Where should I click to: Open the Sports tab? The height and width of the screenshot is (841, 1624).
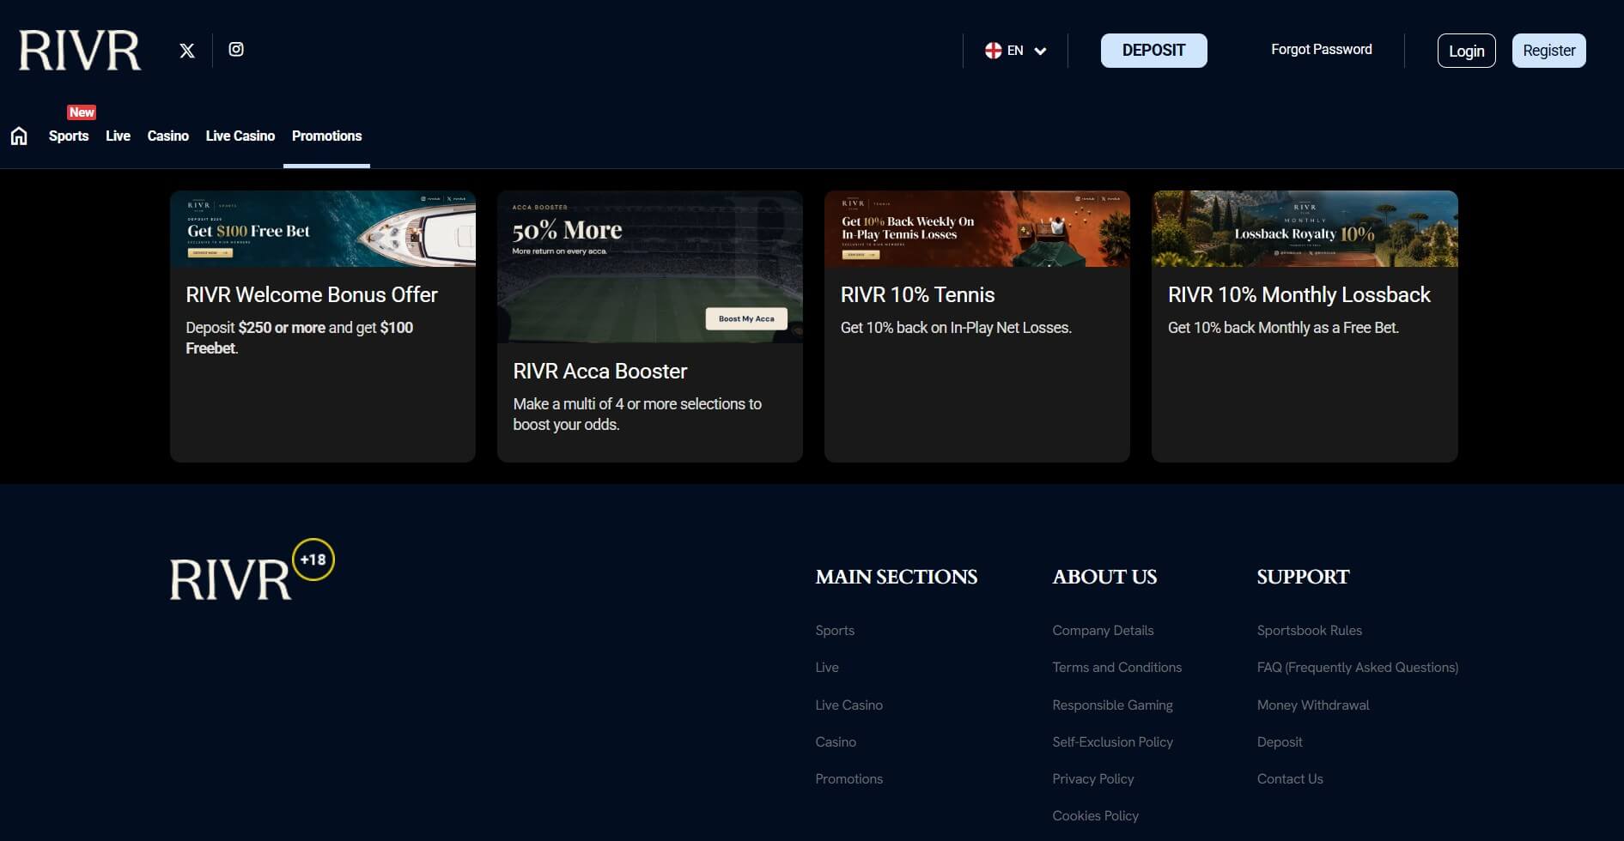tap(69, 136)
